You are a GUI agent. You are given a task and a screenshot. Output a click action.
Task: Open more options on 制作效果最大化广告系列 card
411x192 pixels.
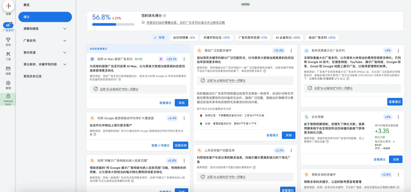(x=398, y=51)
